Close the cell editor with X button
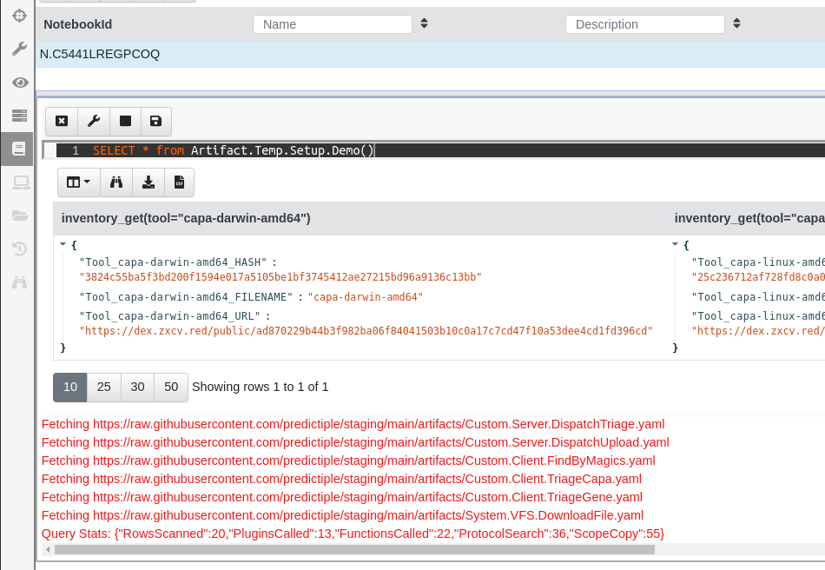The width and height of the screenshot is (825, 570). click(62, 122)
